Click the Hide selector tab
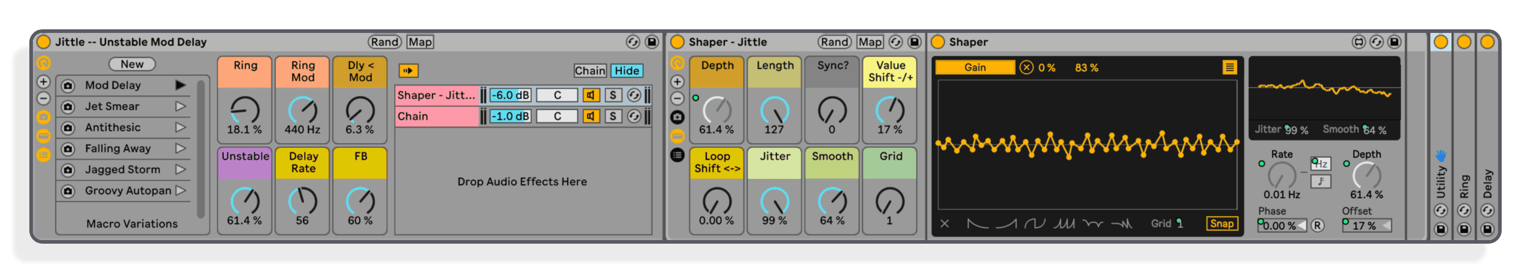1531x273 pixels. [x=627, y=71]
